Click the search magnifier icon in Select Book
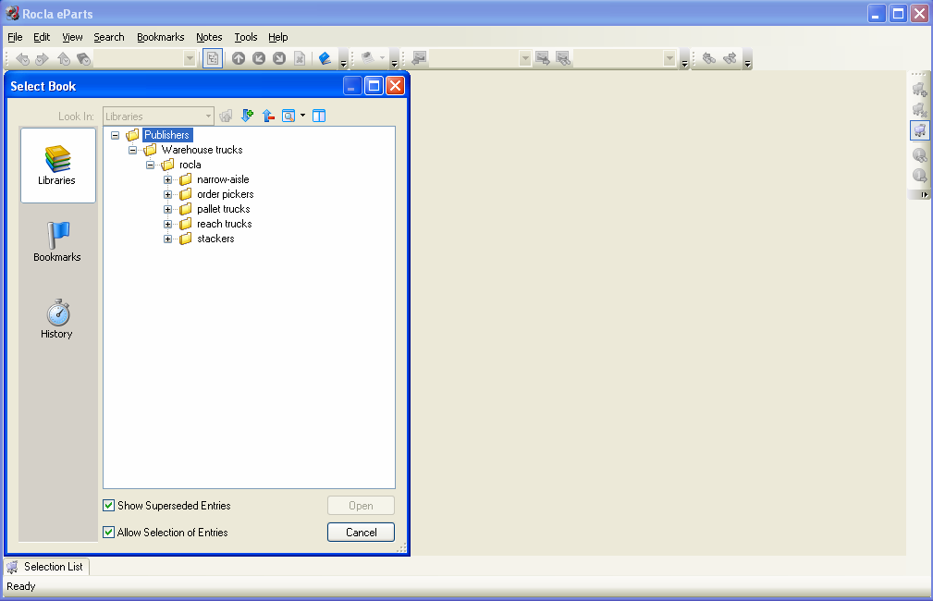This screenshot has height=601, width=933. [x=288, y=116]
